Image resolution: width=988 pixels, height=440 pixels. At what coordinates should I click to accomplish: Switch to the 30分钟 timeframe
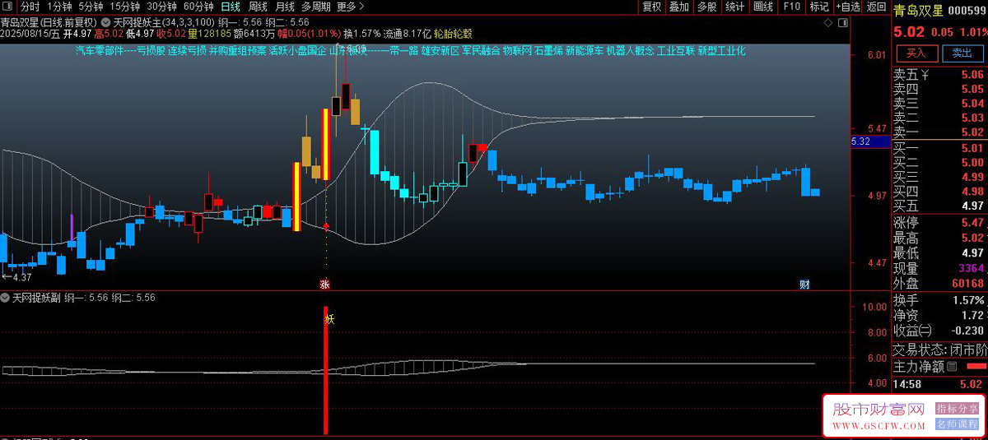[162, 7]
